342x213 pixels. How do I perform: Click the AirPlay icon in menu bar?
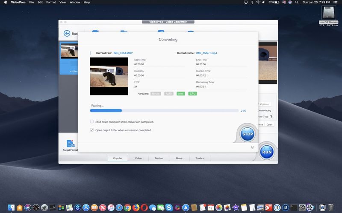point(246,2)
